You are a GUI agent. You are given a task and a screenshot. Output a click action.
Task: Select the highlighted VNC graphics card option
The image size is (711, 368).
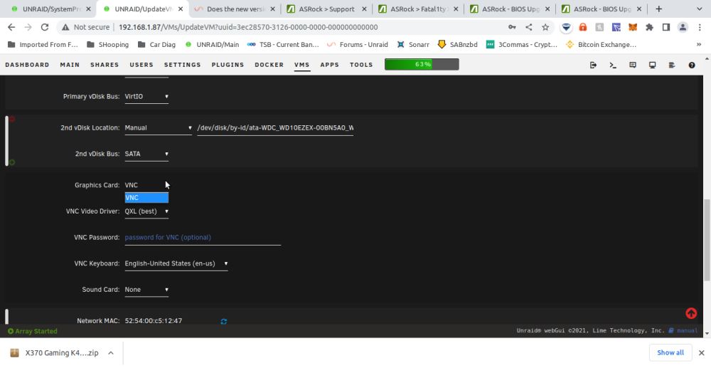tap(146, 197)
